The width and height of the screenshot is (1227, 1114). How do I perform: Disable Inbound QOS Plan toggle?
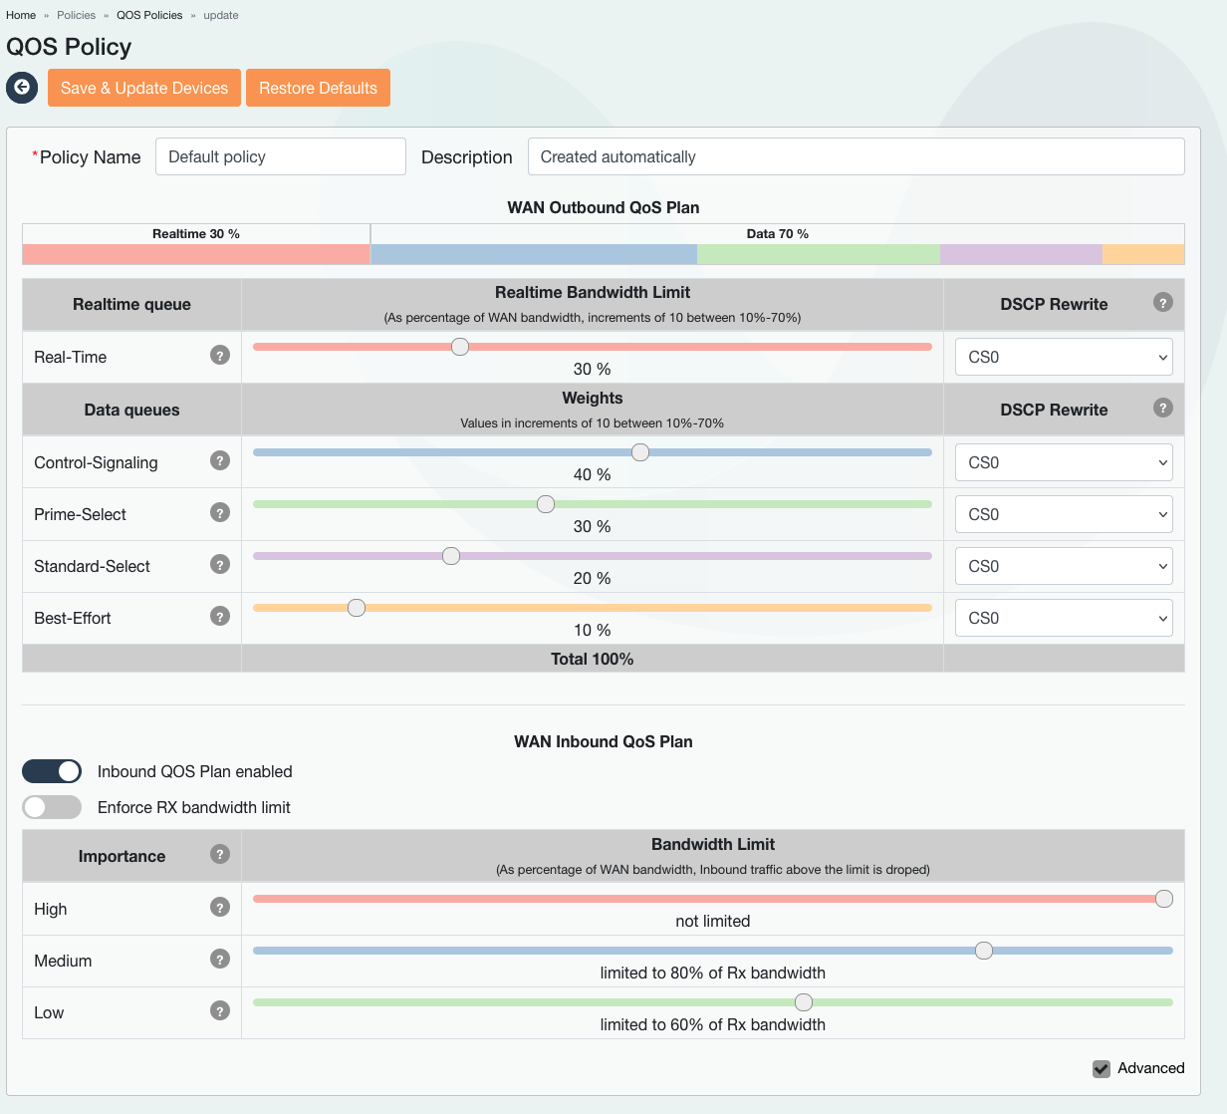(52, 771)
